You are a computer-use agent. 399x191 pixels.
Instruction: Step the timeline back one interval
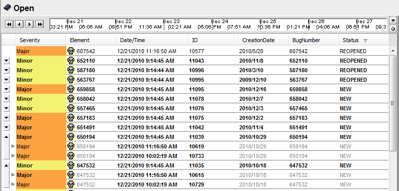pyautogui.click(x=19, y=24)
